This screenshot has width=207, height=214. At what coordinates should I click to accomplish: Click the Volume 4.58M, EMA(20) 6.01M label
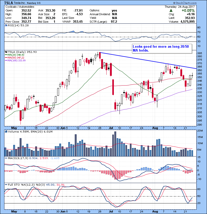click(x=30, y=132)
